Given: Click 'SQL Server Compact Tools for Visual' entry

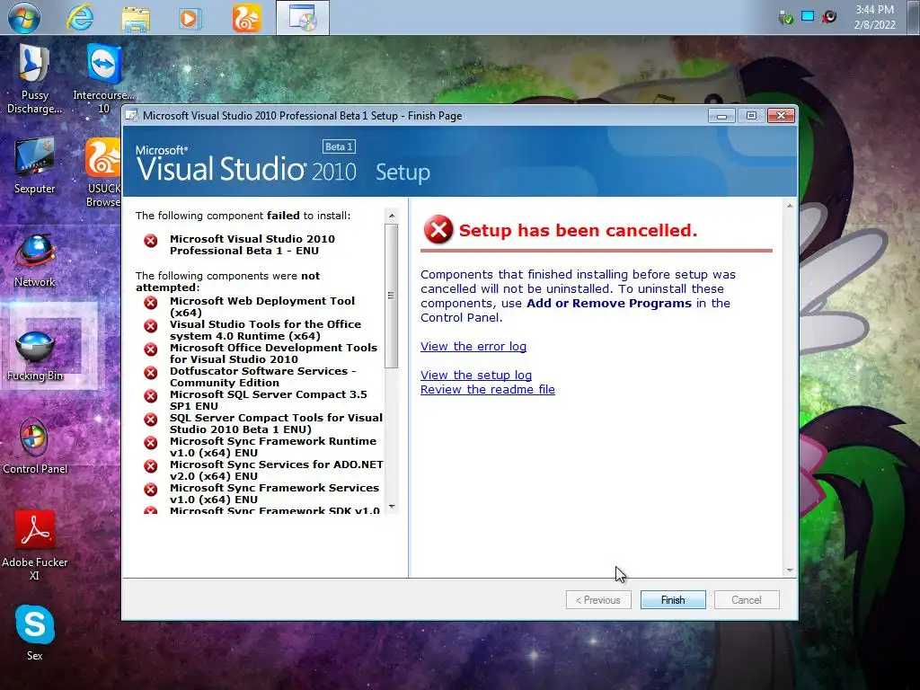Looking at the screenshot, I should coord(276,423).
